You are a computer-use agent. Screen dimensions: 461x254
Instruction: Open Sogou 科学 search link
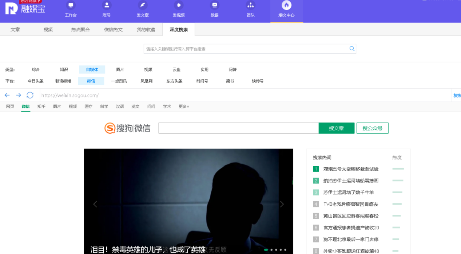point(104,106)
